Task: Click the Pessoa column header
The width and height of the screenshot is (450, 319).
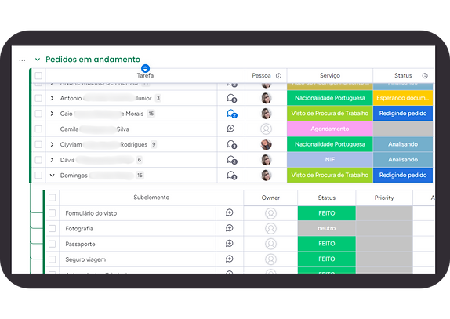Action: tap(261, 76)
